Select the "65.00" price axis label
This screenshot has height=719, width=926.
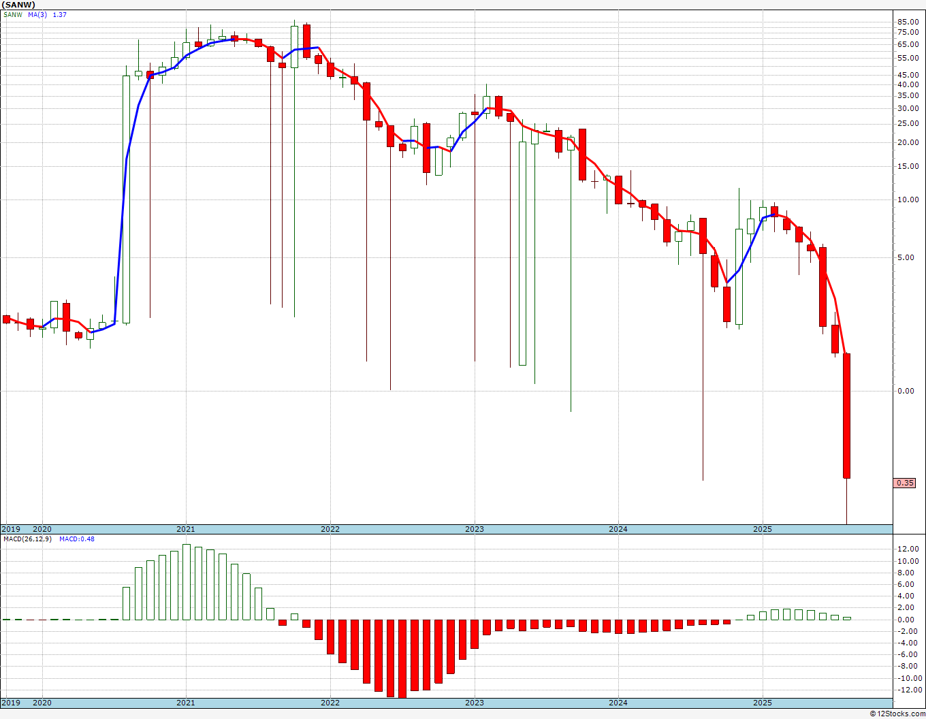pos(908,44)
